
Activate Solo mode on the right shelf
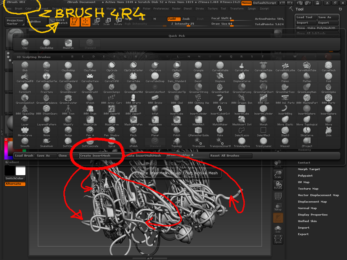(278, 229)
